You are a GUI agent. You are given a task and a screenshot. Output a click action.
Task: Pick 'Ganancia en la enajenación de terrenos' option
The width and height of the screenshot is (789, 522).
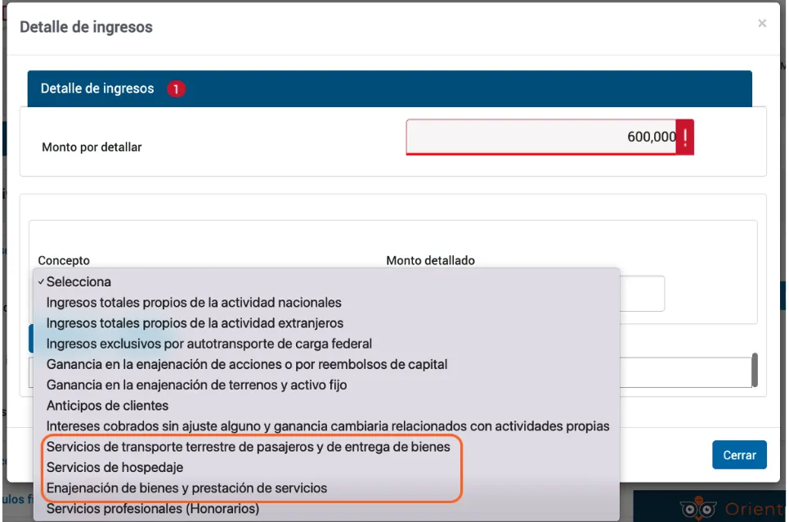(x=197, y=385)
